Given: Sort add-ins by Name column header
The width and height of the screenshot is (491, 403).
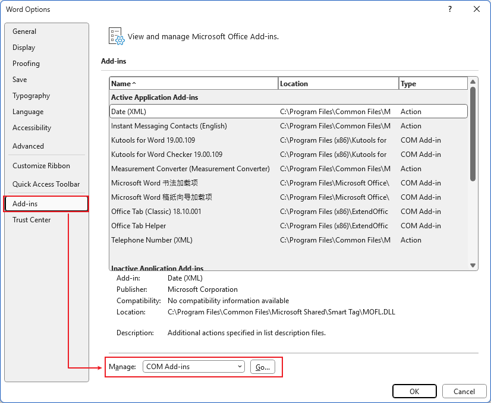Looking at the screenshot, I should click(x=193, y=84).
